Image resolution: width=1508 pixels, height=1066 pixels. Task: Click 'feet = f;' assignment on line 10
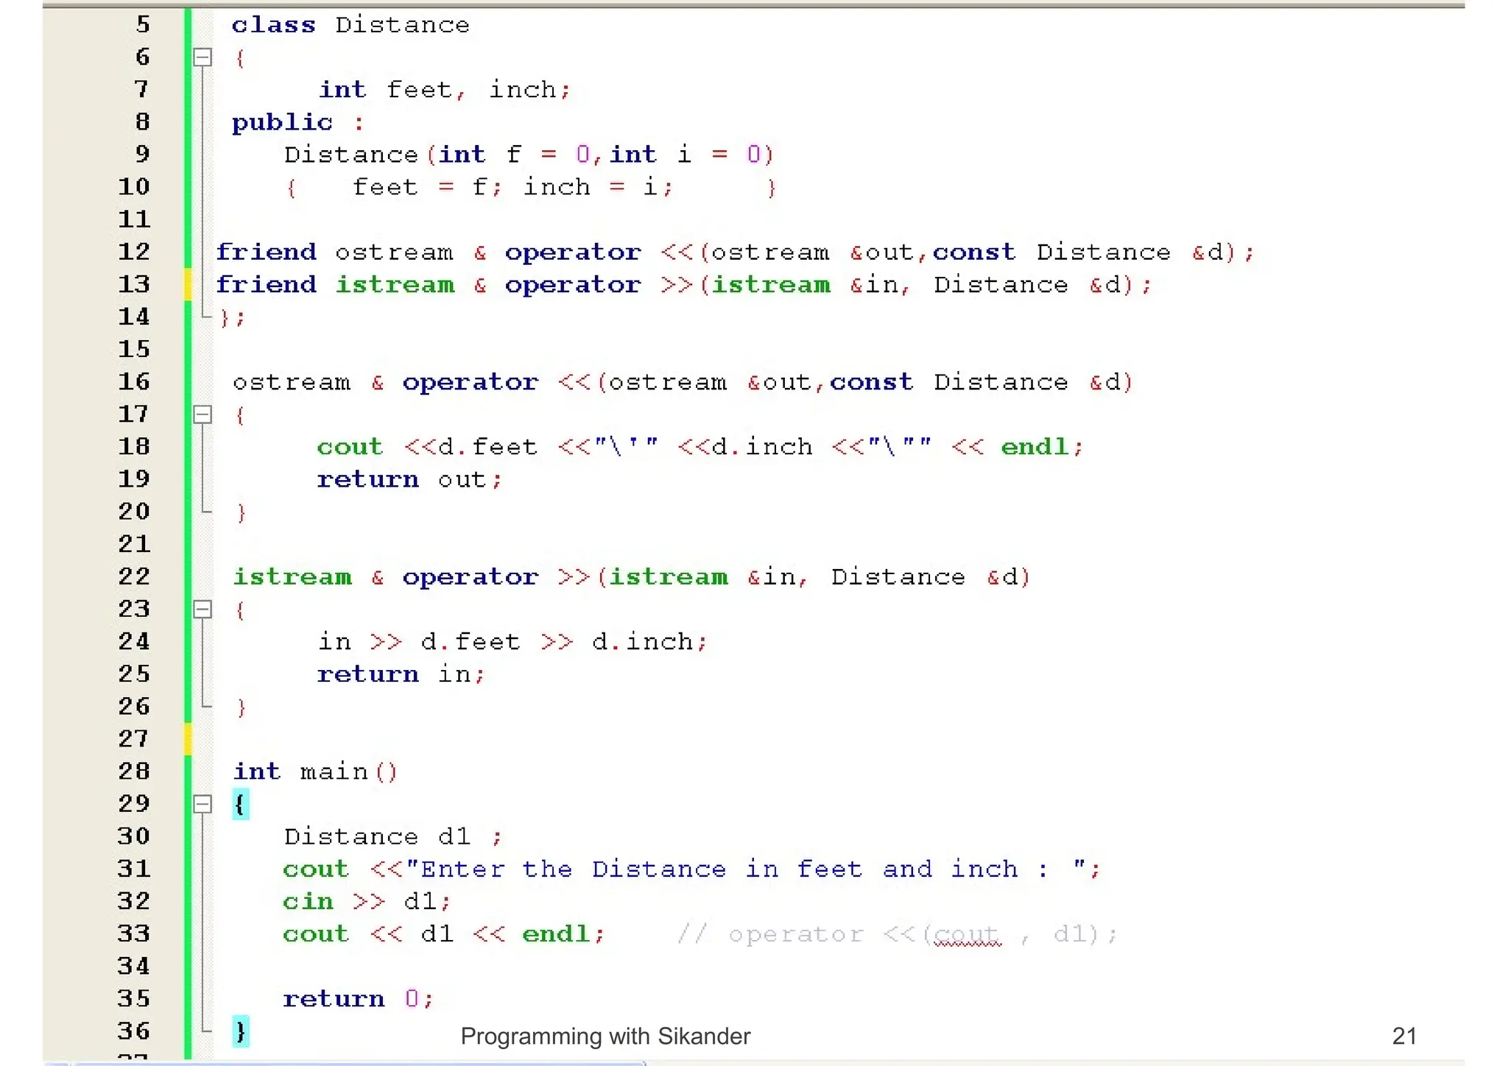click(426, 187)
